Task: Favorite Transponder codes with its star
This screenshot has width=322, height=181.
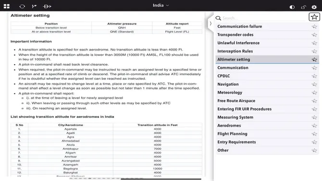Action: 314,35
